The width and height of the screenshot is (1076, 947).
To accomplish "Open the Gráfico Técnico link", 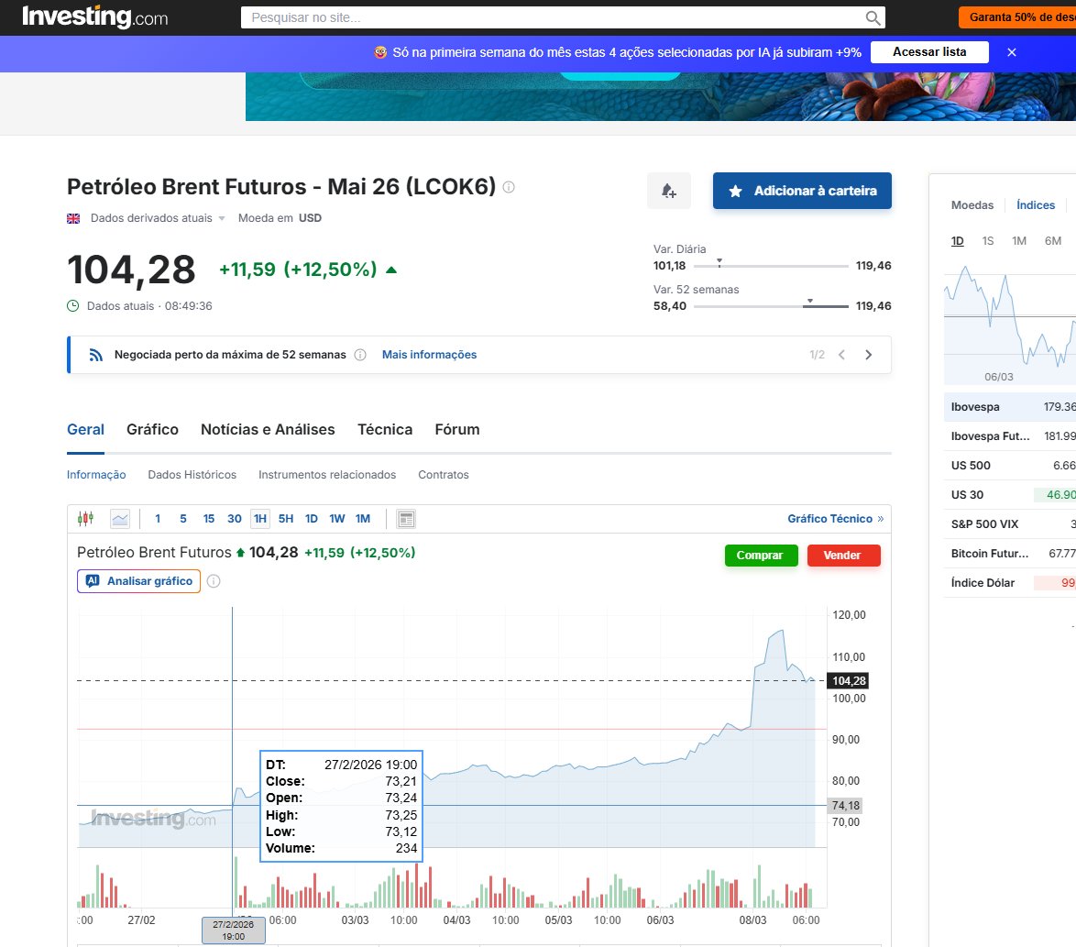I will click(x=835, y=519).
